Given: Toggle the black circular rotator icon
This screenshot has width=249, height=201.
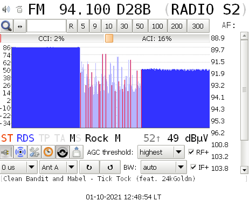Looking at the screenshot, I should tap(63, 152).
